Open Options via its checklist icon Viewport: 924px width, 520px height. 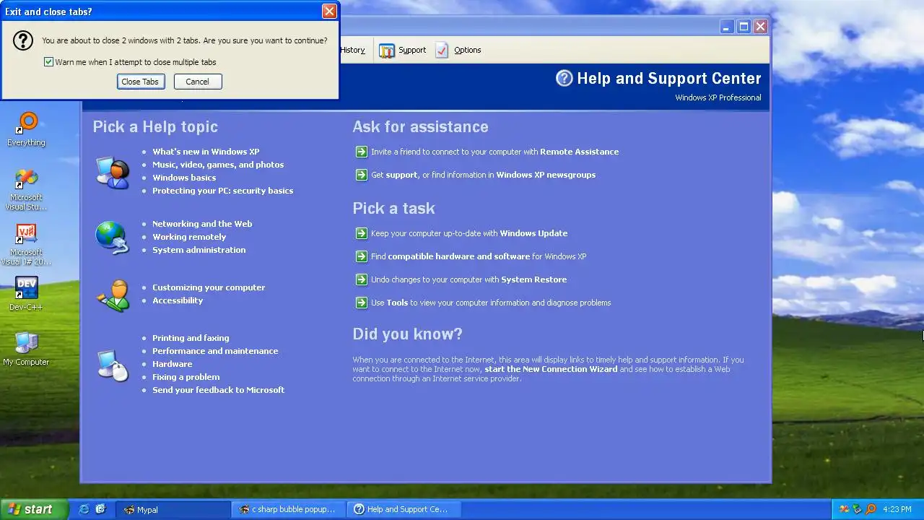(442, 51)
